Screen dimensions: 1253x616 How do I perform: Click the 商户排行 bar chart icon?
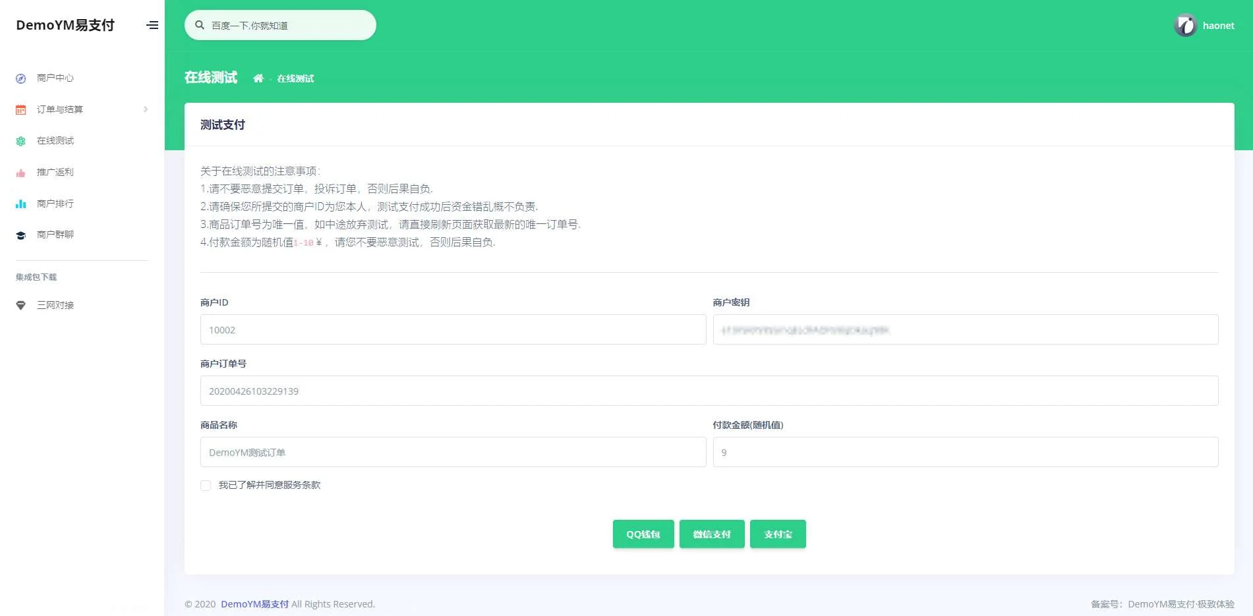(x=20, y=204)
